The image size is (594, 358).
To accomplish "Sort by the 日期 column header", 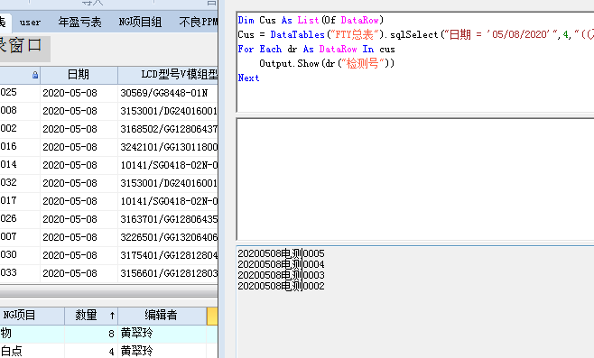I will tap(79, 75).
